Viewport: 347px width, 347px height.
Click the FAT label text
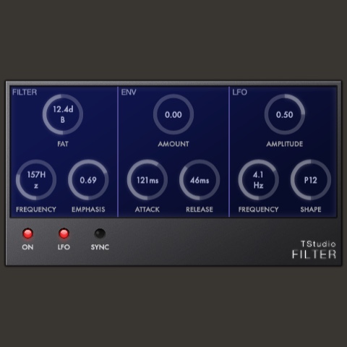63,144
